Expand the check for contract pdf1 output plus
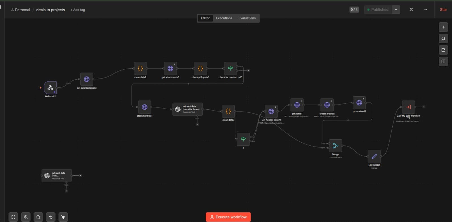The image size is (452, 222). pyautogui.click(x=248, y=70)
